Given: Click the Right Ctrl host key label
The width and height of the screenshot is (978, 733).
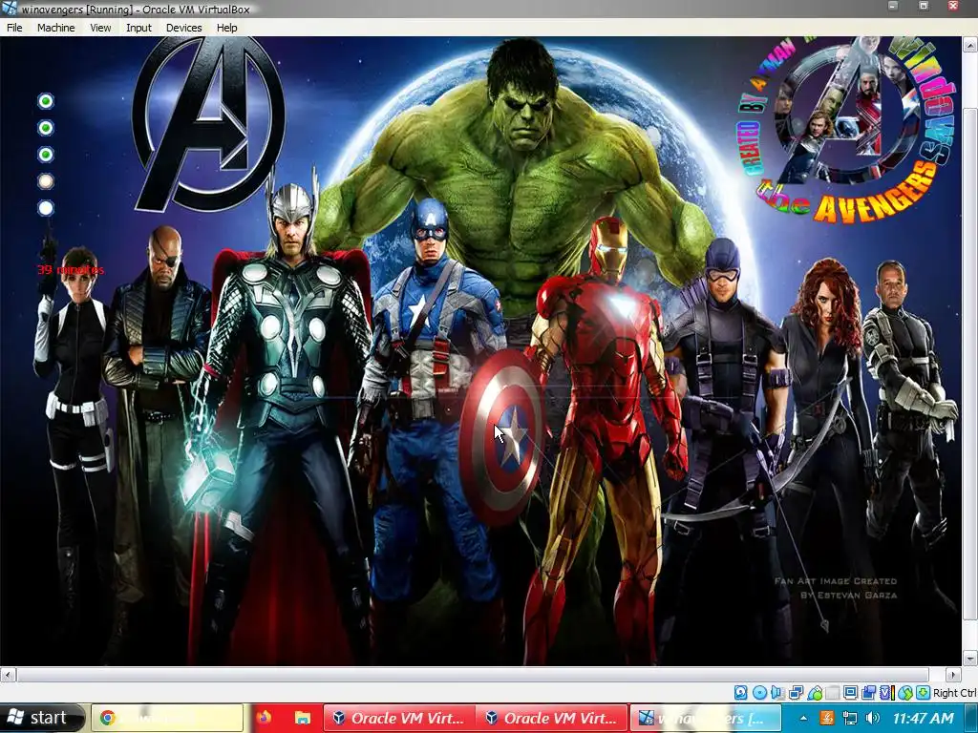Looking at the screenshot, I should 955,693.
